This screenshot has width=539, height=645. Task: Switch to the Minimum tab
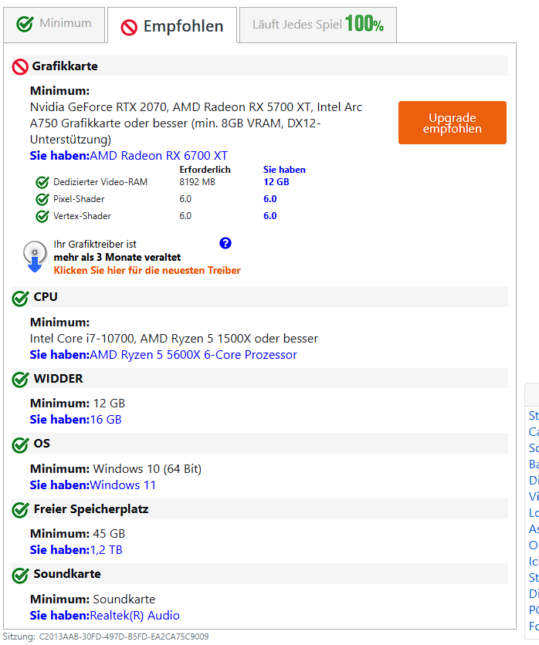coord(54,24)
